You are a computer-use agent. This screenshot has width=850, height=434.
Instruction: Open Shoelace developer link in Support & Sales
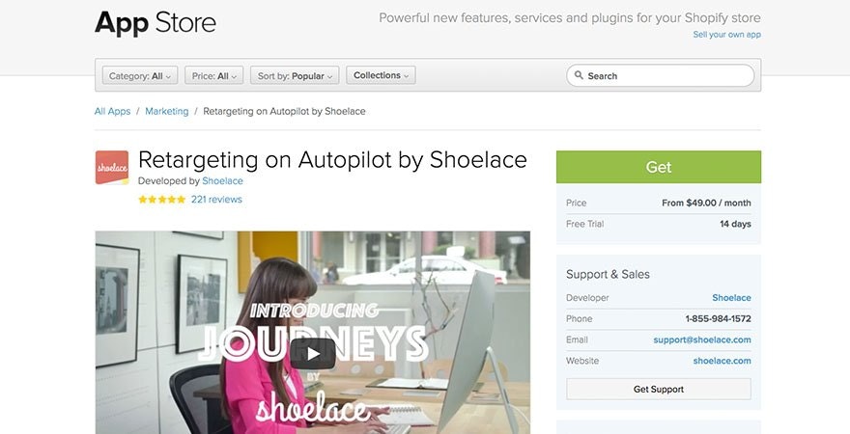[x=731, y=298]
